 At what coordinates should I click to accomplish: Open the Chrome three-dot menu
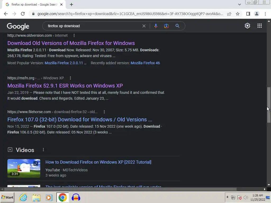click(x=265, y=14)
